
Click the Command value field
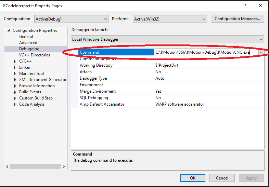205,52
